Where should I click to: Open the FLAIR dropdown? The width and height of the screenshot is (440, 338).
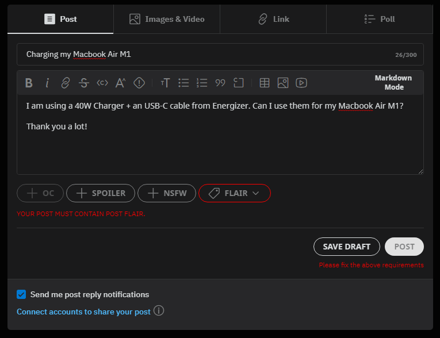pyautogui.click(x=235, y=193)
